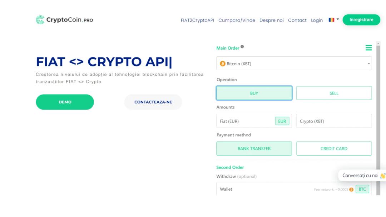The width and height of the screenshot is (386, 217).
Task: Open the FIAT2CryptoAPI menu item
Action: 197,20
